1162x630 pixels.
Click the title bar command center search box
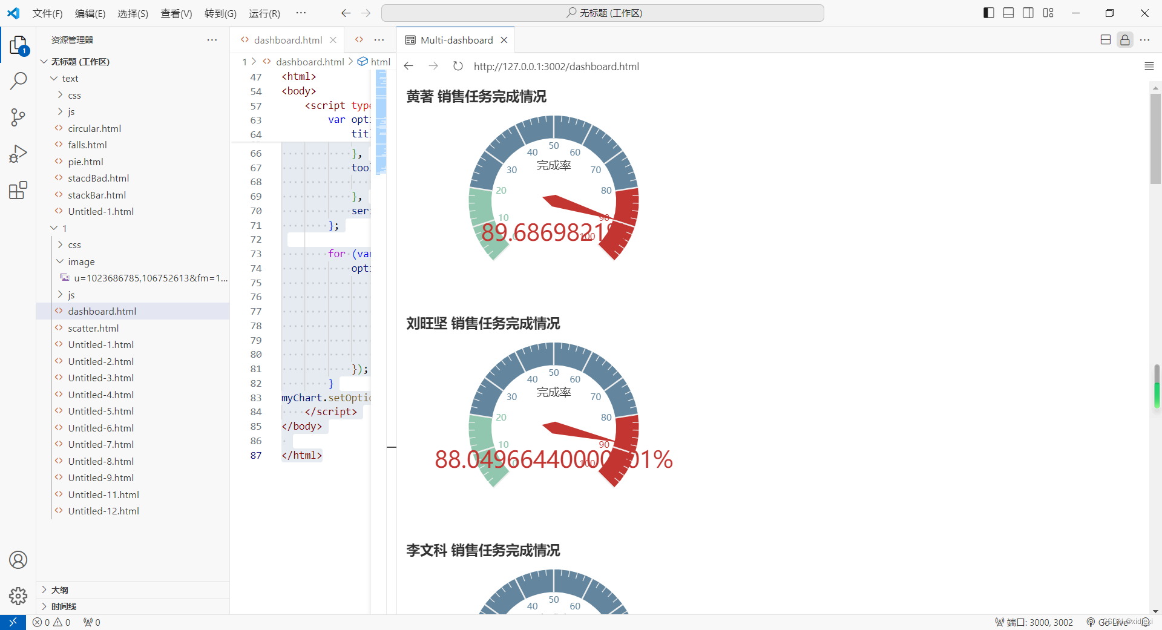(x=603, y=13)
